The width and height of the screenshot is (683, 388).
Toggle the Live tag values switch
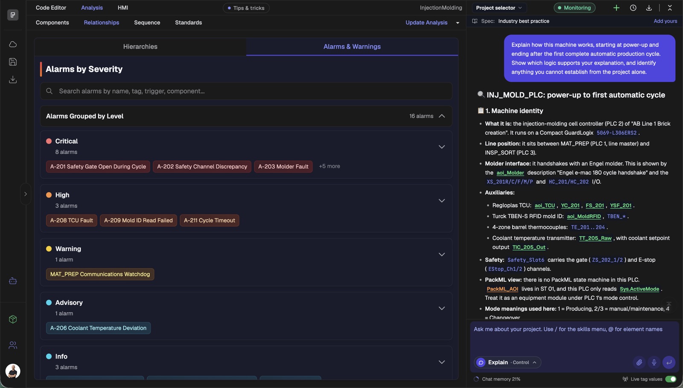[x=671, y=379]
